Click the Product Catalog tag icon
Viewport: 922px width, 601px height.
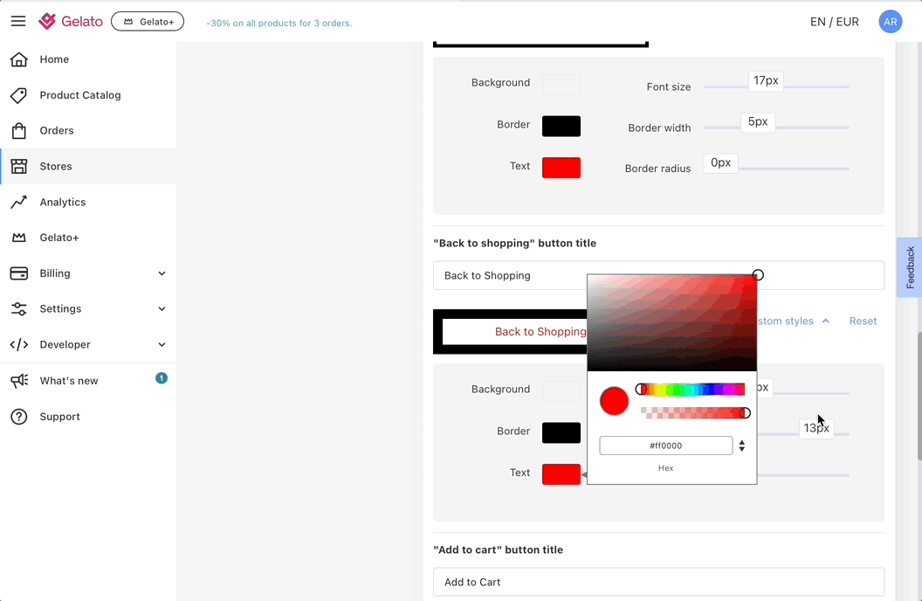coord(19,95)
